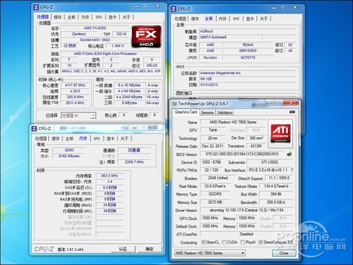The image size is (353, 265).
Task: Click the Close button in GPU-Z
Action: point(284,253)
